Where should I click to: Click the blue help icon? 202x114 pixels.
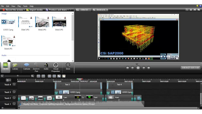click(201, 6)
